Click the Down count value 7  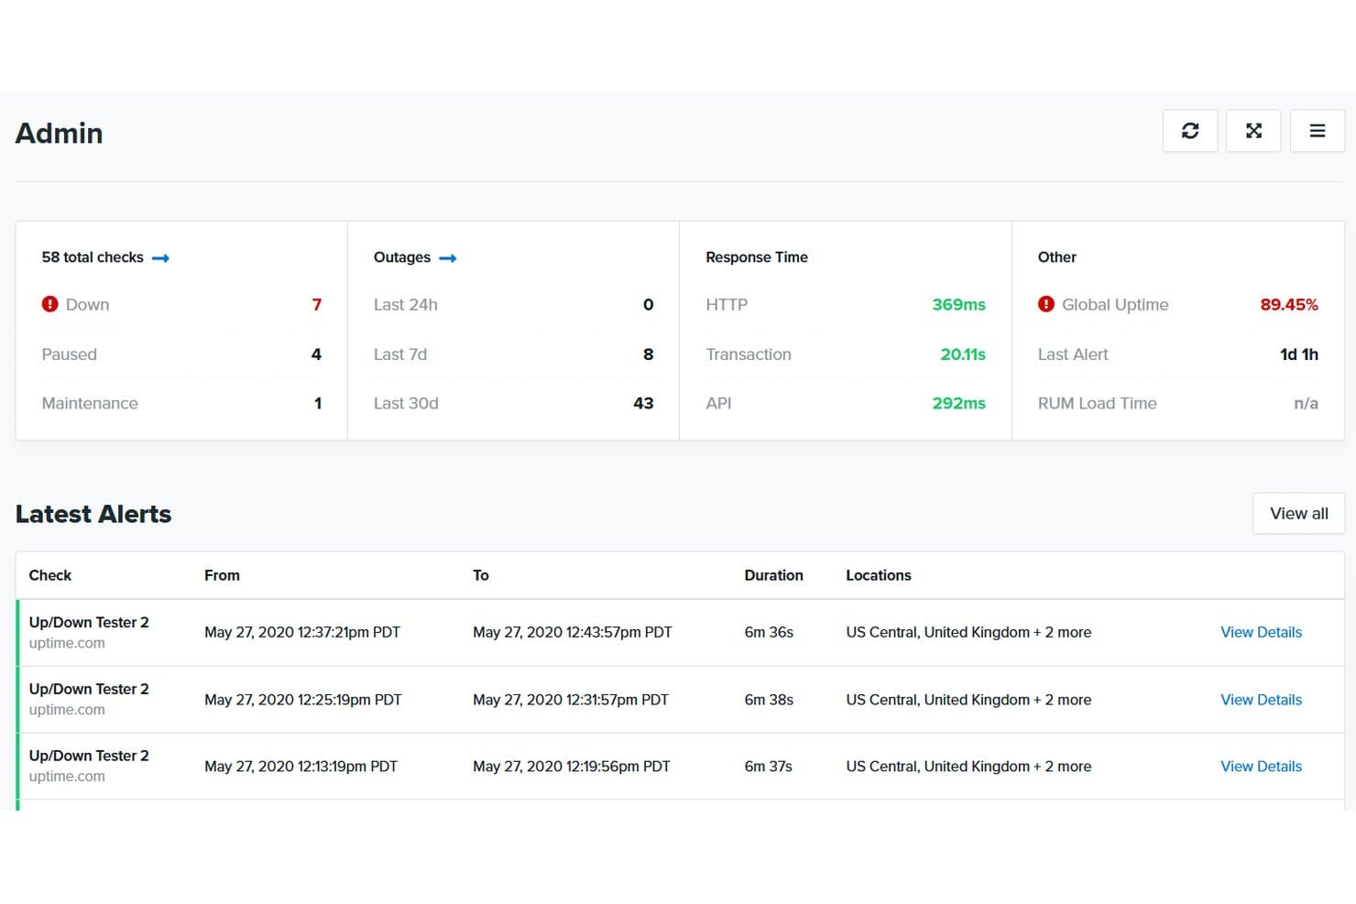[317, 305]
